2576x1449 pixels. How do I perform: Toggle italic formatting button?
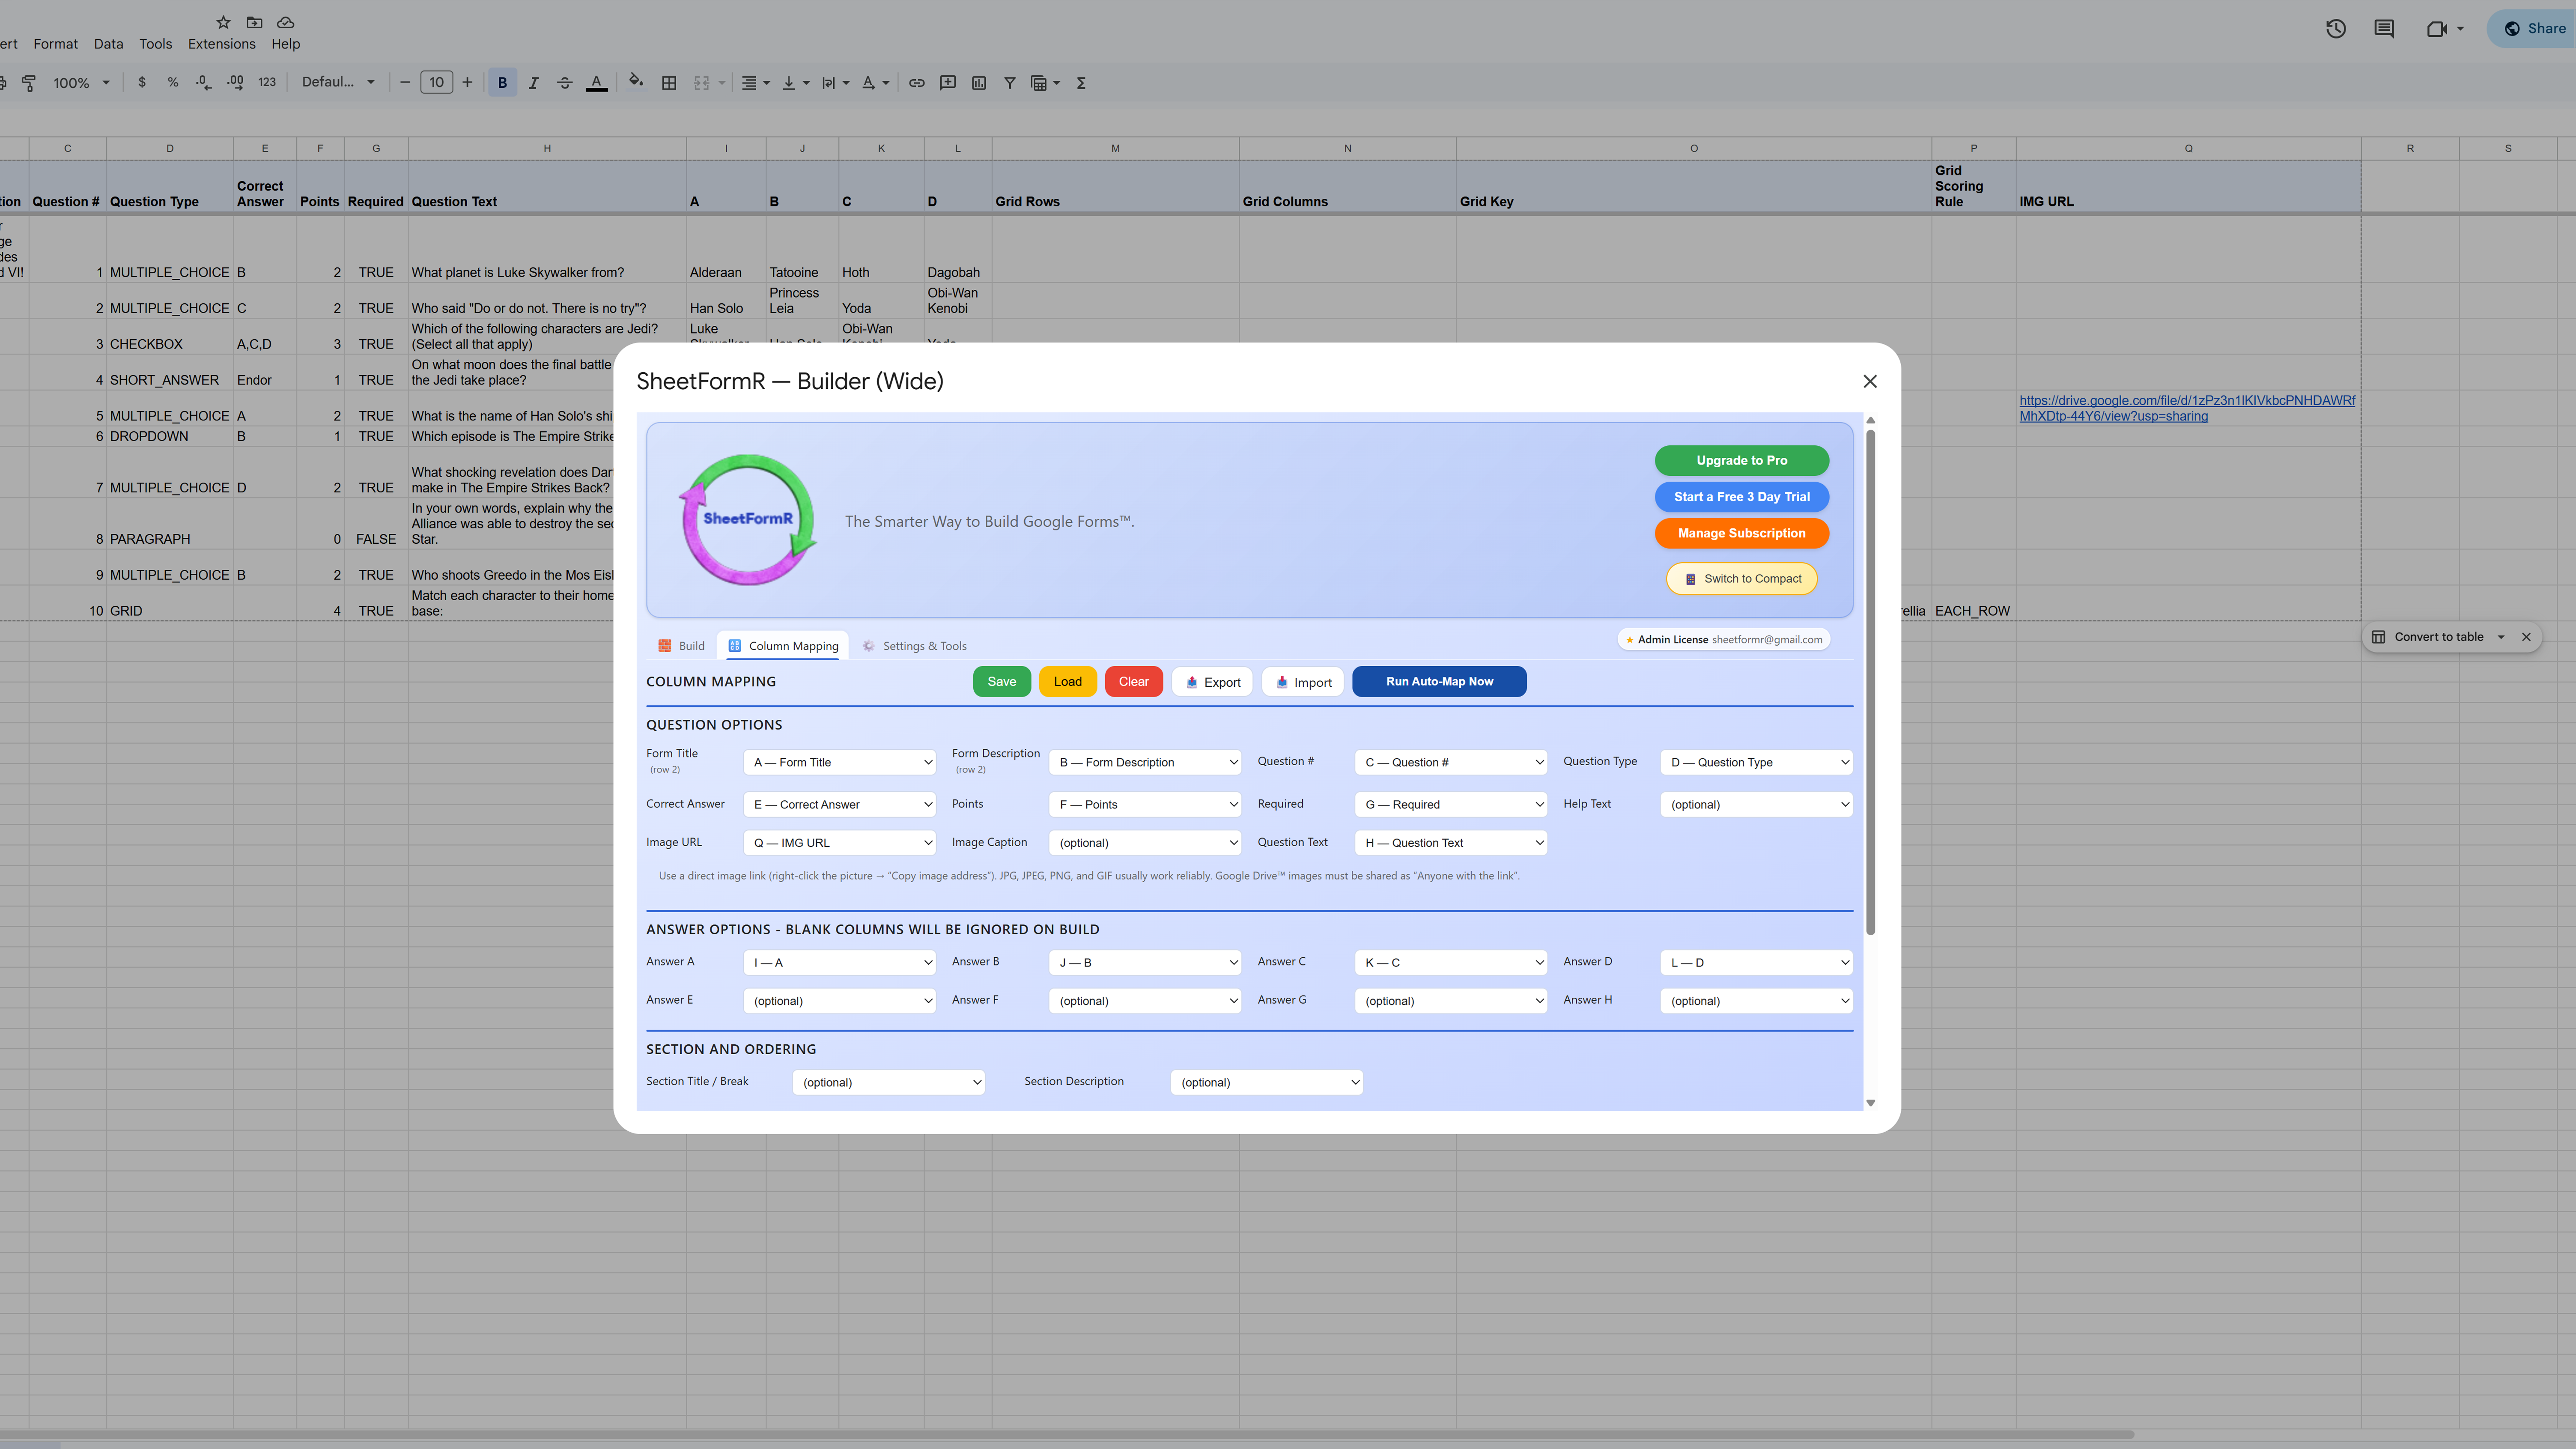point(533,83)
